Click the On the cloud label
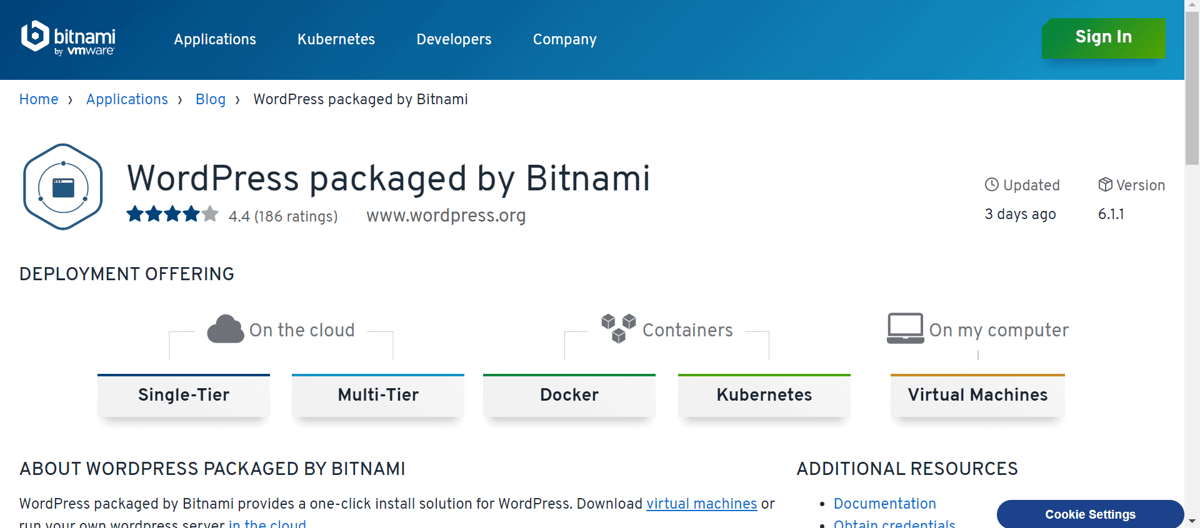The width and height of the screenshot is (1200, 528). pos(302,330)
